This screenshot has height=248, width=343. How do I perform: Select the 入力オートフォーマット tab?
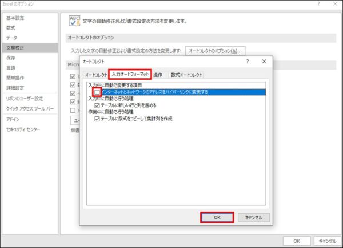pos(130,75)
